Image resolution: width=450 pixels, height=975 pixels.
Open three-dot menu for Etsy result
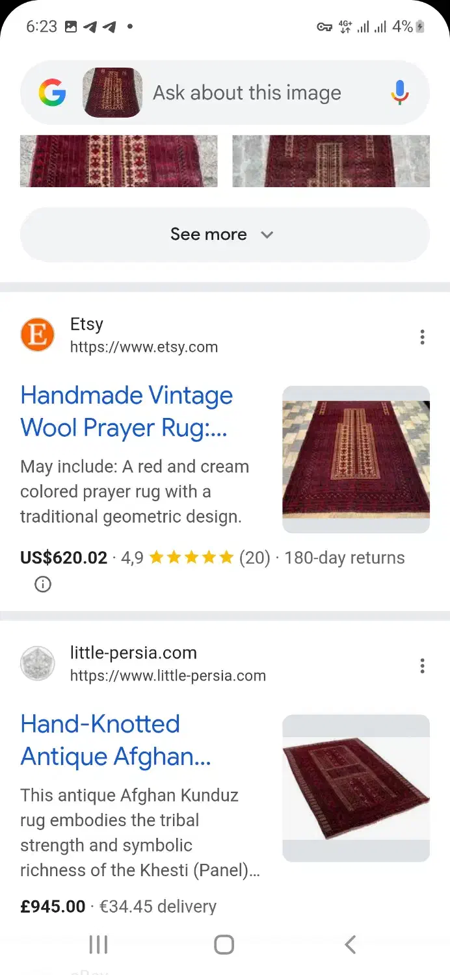[422, 337]
